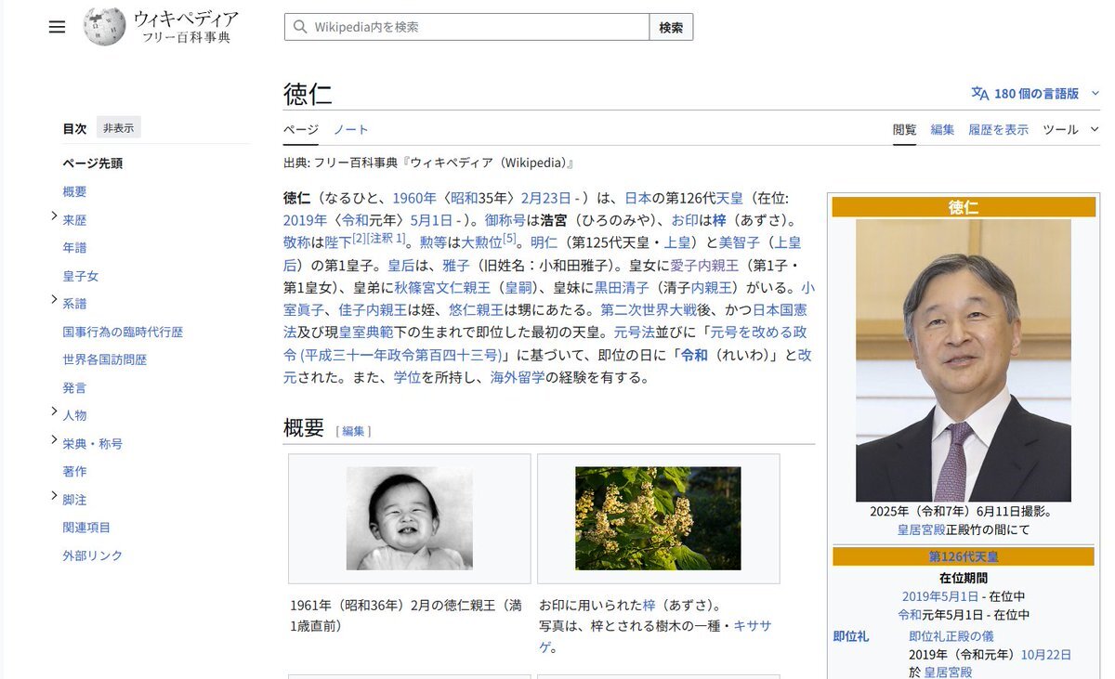
Task: Jump to 国事行為の臨時代行歴 in contents
Action: click(123, 332)
